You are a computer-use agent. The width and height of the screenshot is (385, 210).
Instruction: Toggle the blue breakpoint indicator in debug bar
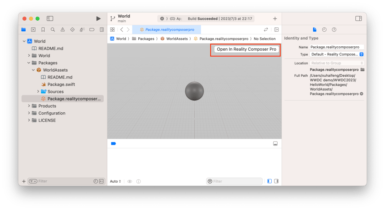click(x=113, y=144)
